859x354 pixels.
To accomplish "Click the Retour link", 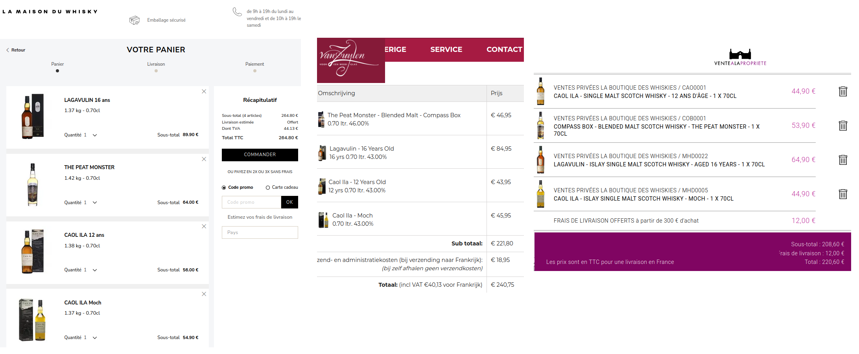I will 18,50.
